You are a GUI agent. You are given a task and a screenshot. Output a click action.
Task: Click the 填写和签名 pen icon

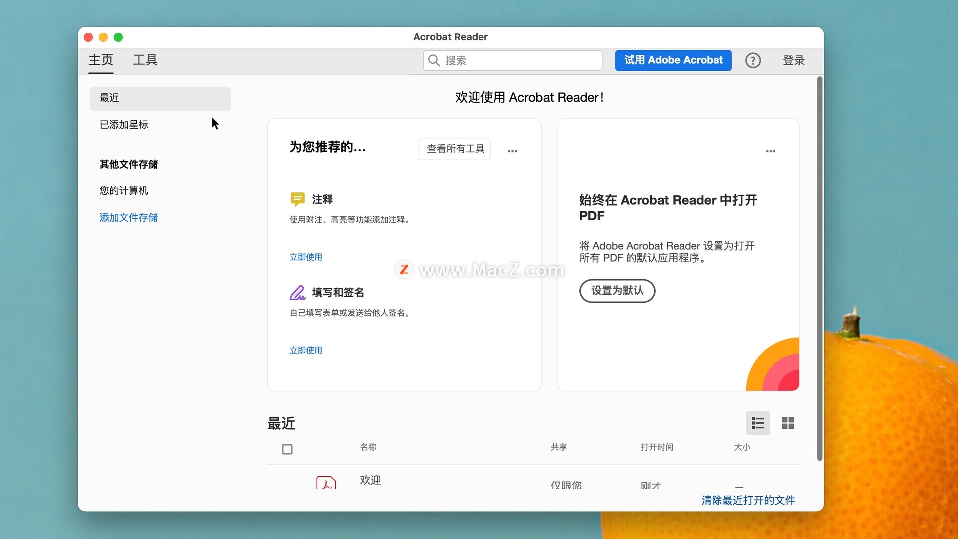pyautogui.click(x=297, y=292)
